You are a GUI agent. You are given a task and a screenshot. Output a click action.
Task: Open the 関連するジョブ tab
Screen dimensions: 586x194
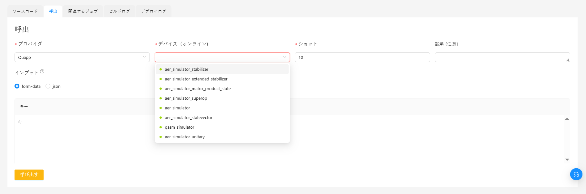[83, 11]
